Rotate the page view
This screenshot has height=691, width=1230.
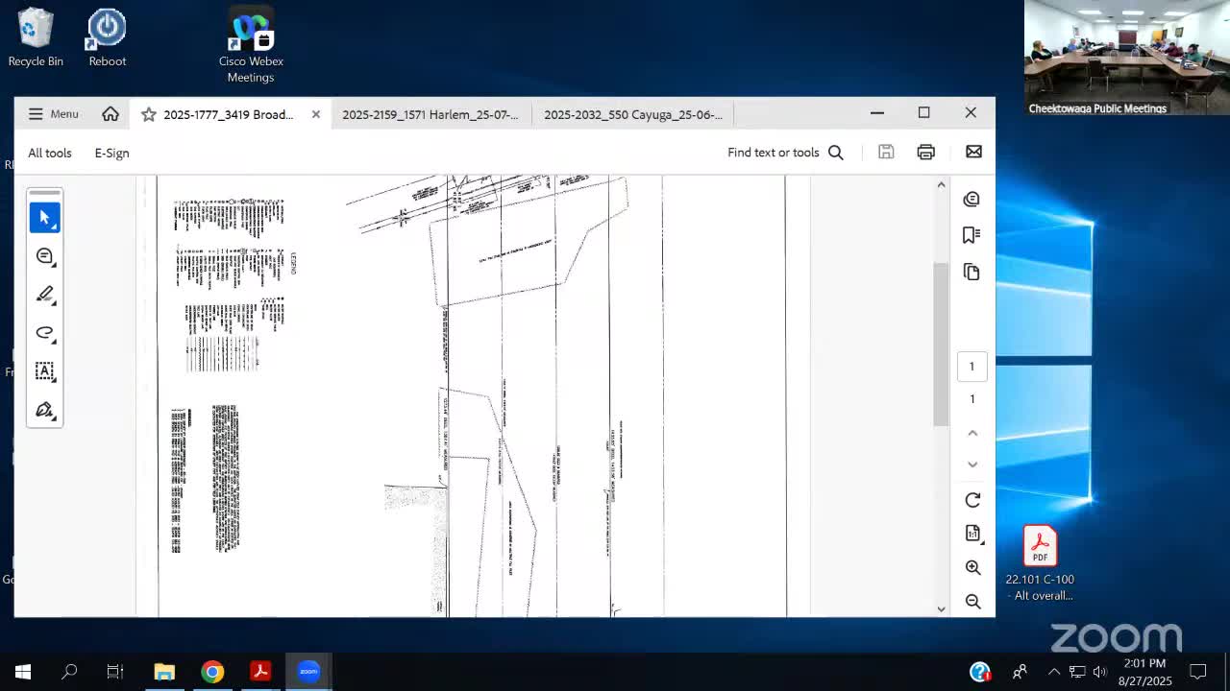(x=972, y=500)
